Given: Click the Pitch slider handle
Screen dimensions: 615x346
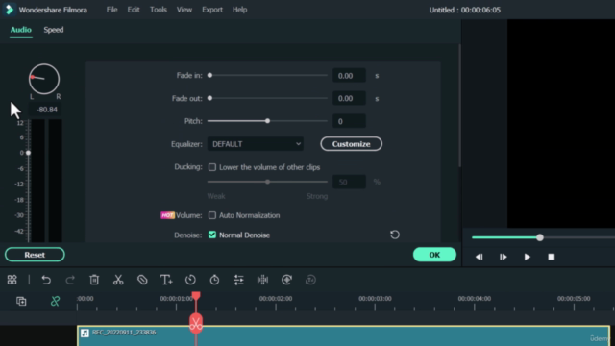Looking at the screenshot, I should coord(267,121).
